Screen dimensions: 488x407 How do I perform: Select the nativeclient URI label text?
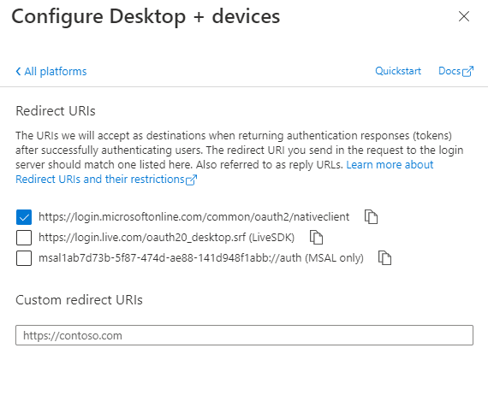pos(193,216)
